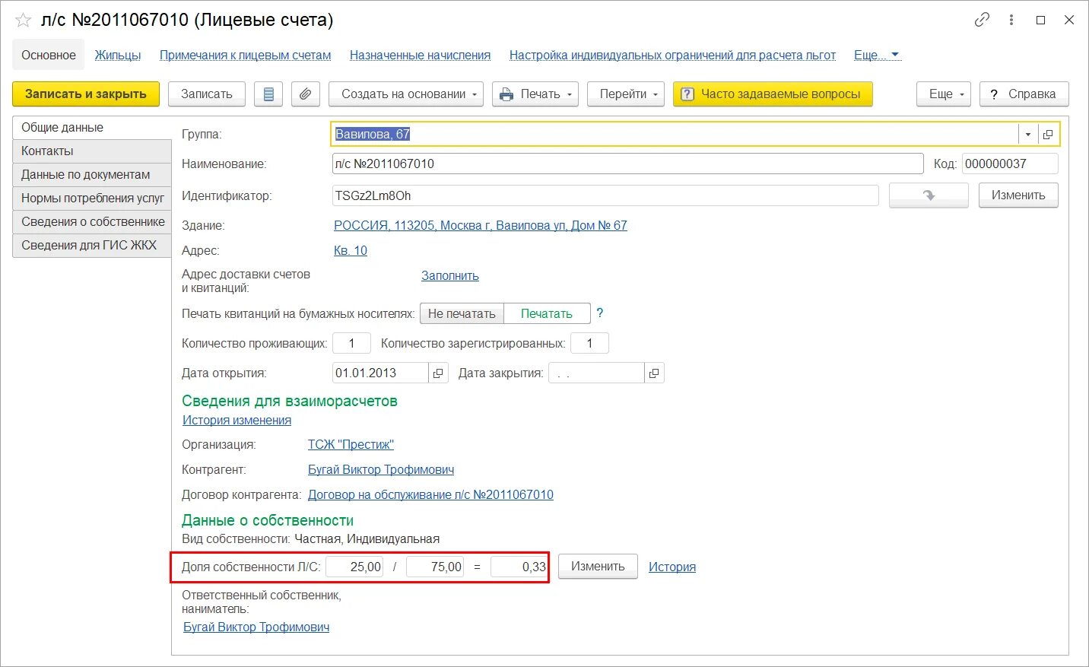The image size is (1089, 667).
Task: Click the Записать button
Action: click(x=207, y=94)
